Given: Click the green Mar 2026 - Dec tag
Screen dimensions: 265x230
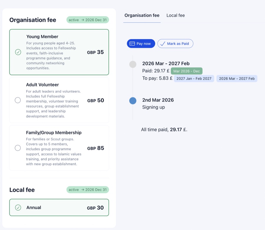Looking at the screenshot, I should click(x=186, y=71).
